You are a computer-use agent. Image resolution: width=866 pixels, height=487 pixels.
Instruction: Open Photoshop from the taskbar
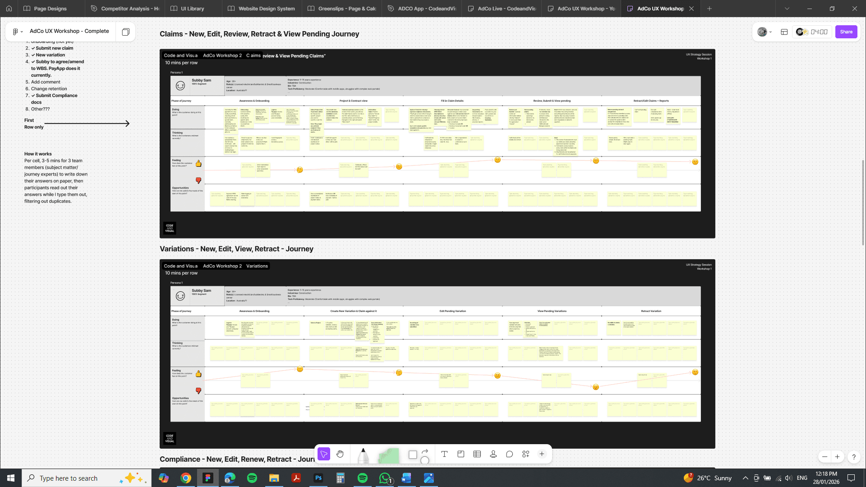[x=318, y=478]
